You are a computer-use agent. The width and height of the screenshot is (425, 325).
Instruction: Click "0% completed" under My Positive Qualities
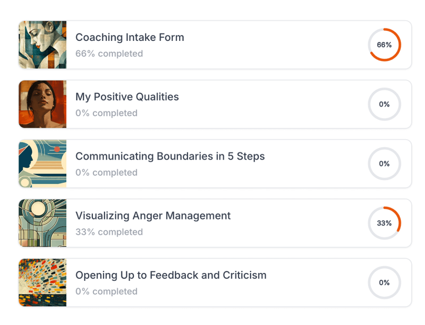(106, 113)
